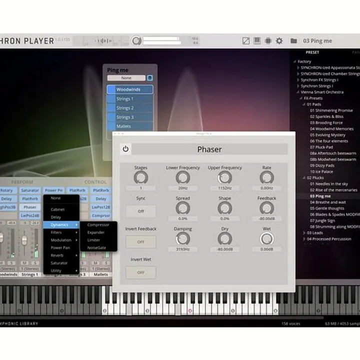This screenshot has width=360, height=360.
Task: Click the waveform display in the header
Action: pyautogui.click(x=103, y=41)
